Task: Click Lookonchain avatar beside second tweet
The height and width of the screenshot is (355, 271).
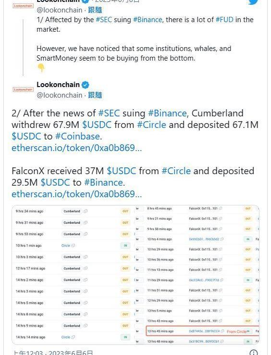Action: click(23, 89)
